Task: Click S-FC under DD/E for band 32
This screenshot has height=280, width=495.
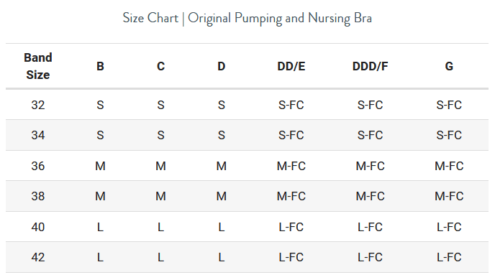Action: 291,105
